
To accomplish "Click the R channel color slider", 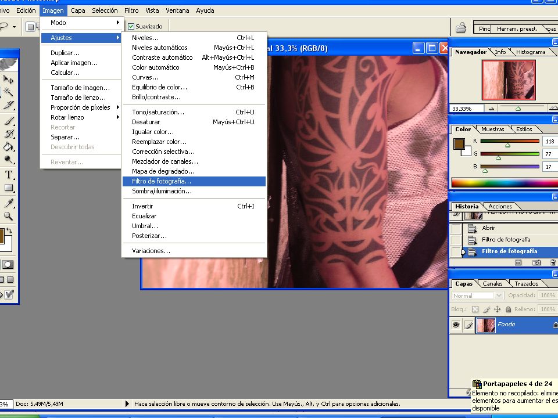I will coord(510,141).
